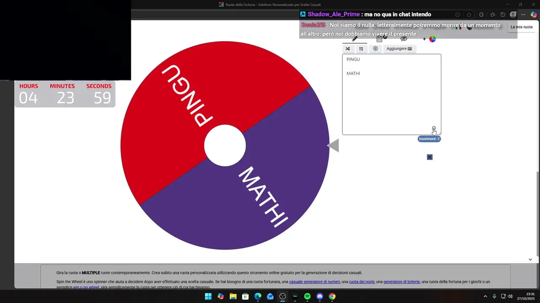The width and height of the screenshot is (540, 303).
Task: Collapse the section with the down chevron
Action: [530, 260]
